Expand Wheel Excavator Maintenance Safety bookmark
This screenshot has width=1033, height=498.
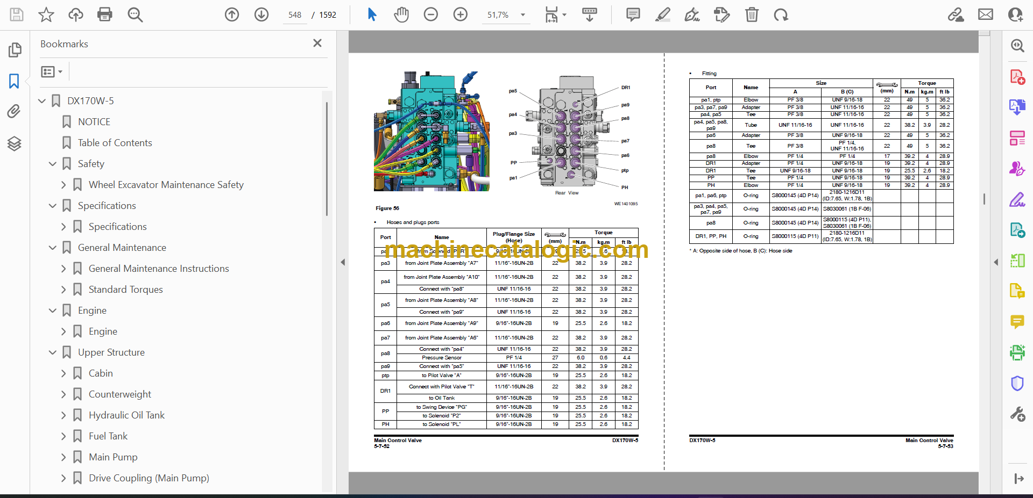point(63,185)
